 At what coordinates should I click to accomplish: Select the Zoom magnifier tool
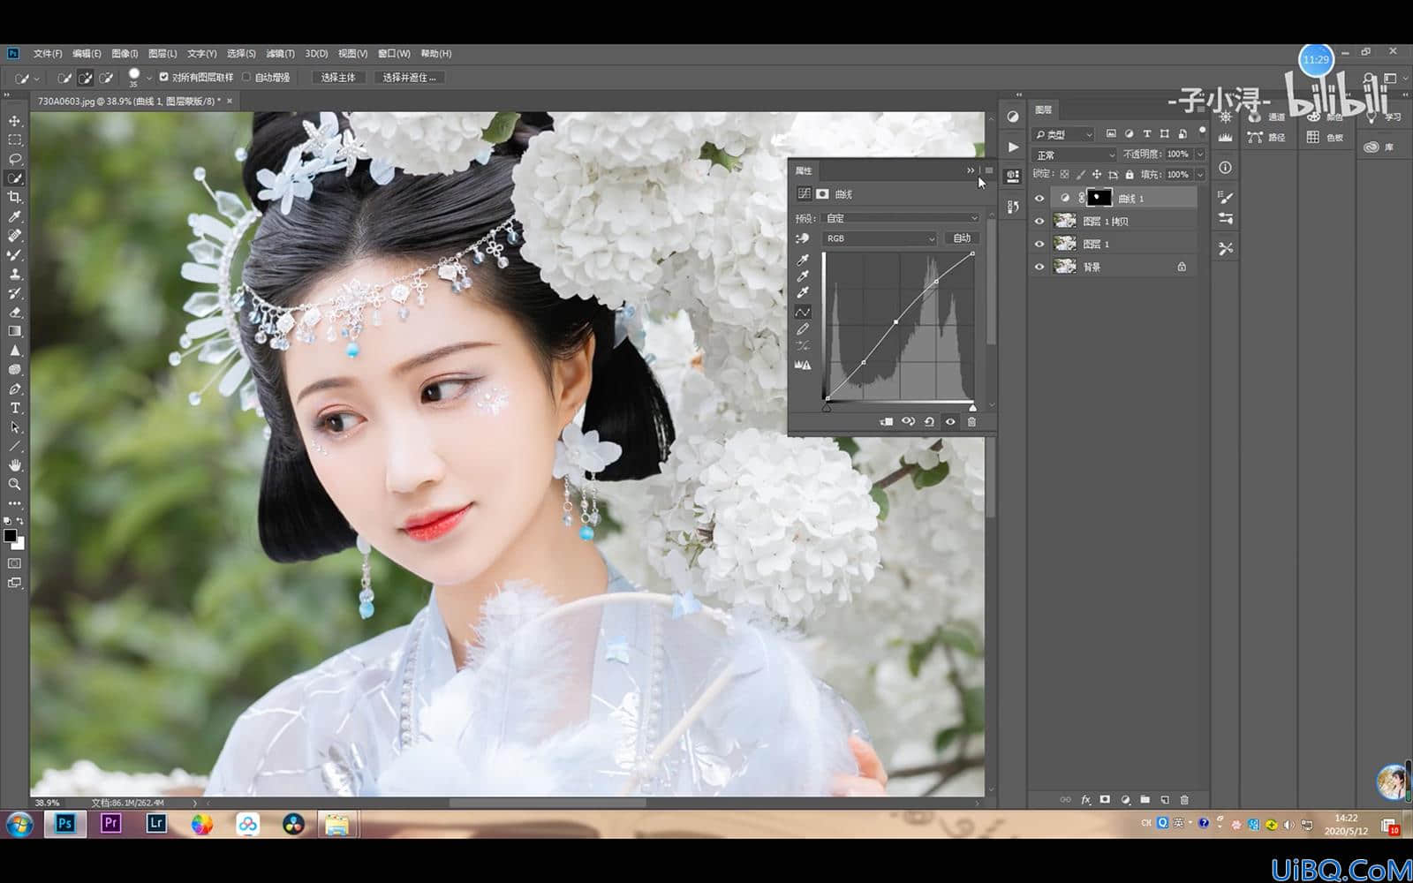pyautogui.click(x=15, y=485)
